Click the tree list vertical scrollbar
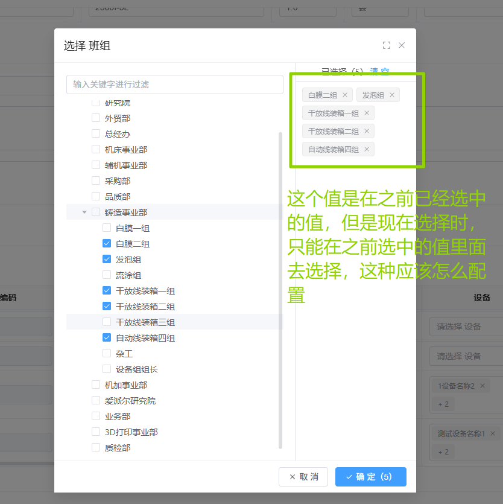The width and height of the screenshot is (503, 504). (280, 290)
